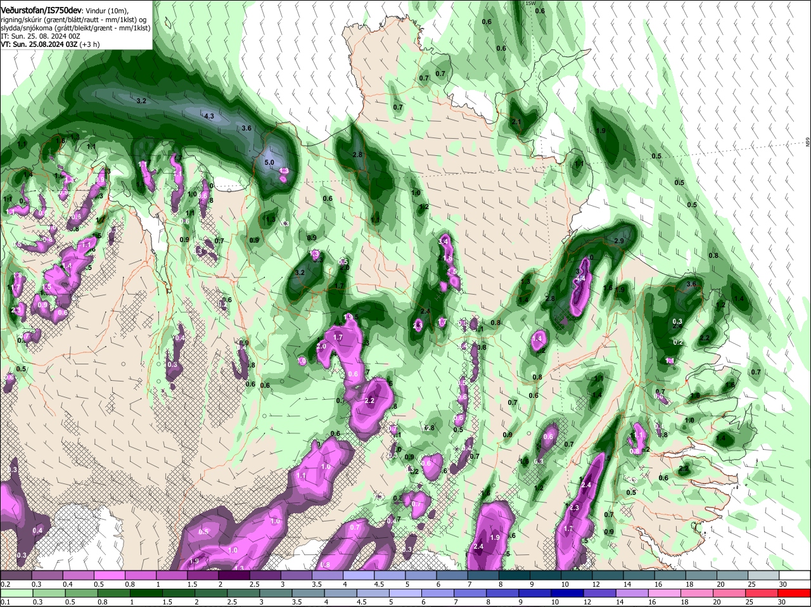Select the 'slydda/snjókoma' description line

(75, 28)
